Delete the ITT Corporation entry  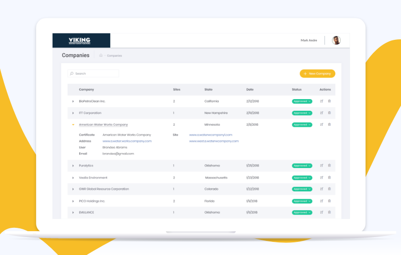330,113
